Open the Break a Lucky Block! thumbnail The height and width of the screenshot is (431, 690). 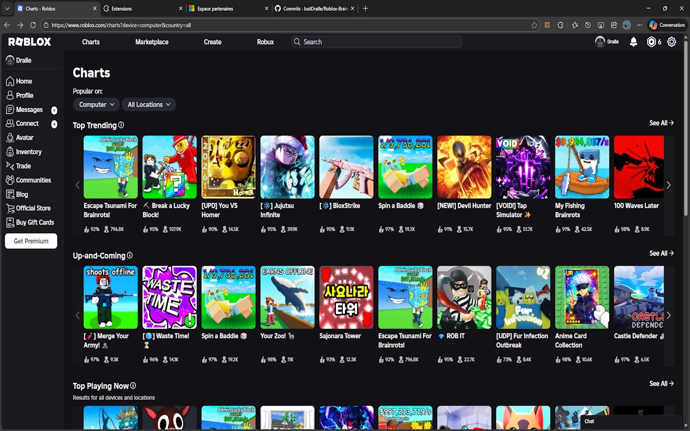tap(169, 167)
